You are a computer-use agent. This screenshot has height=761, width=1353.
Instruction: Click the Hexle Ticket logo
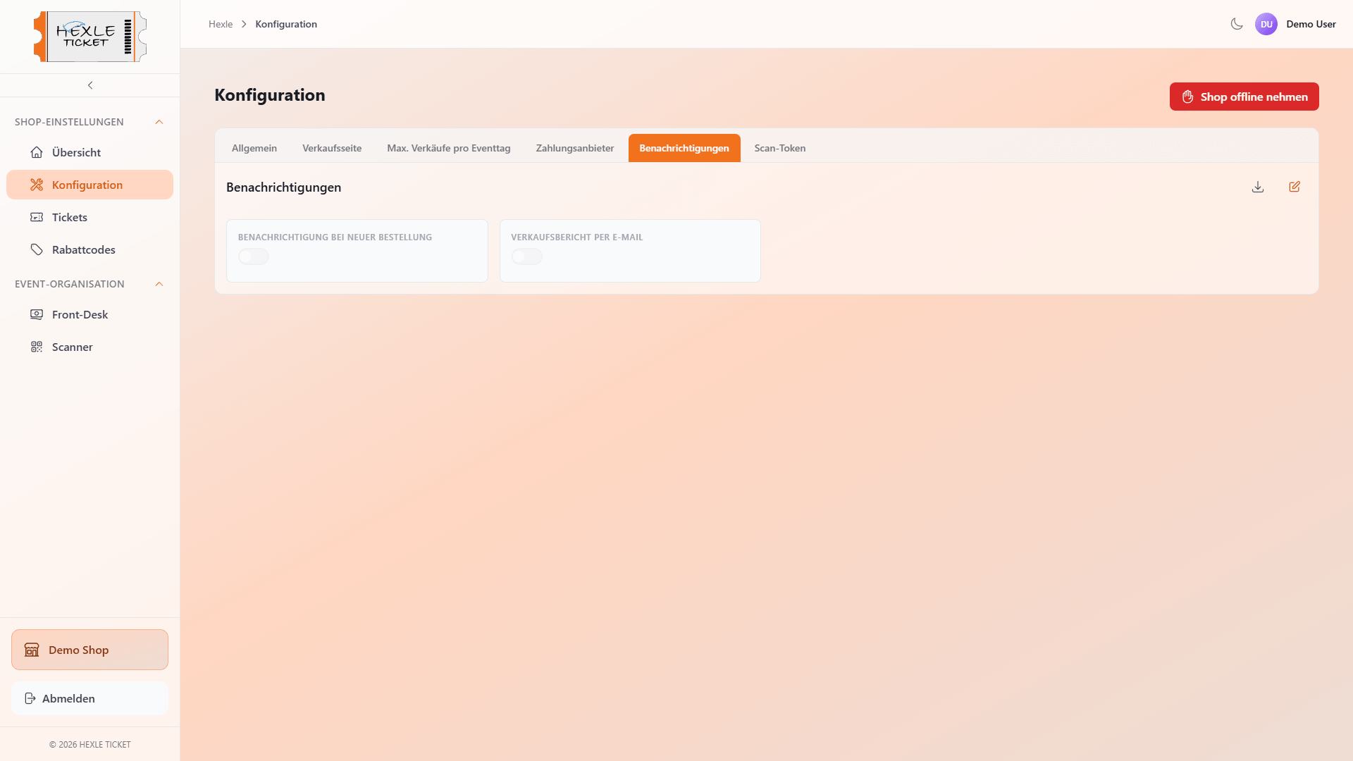(90, 37)
